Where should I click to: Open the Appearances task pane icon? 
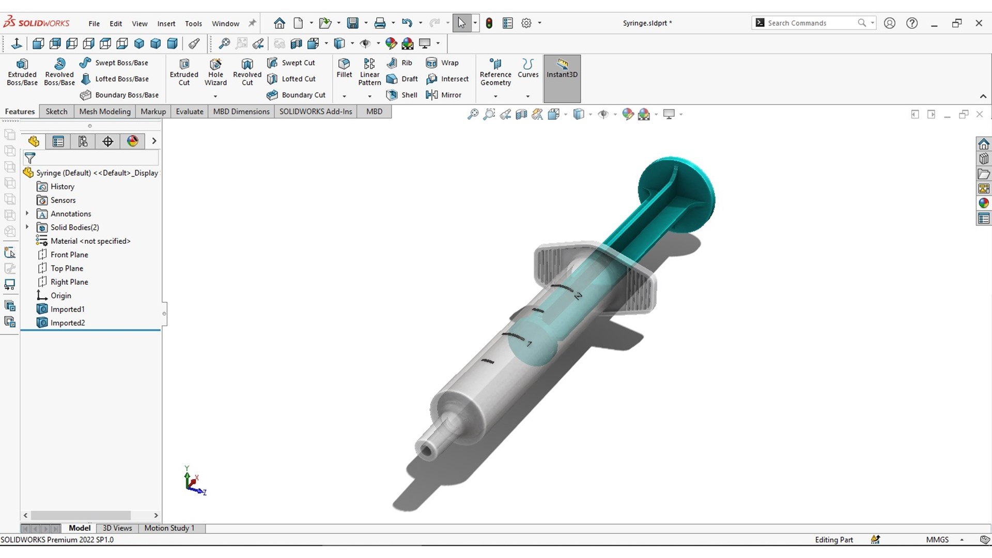[x=984, y=204]
